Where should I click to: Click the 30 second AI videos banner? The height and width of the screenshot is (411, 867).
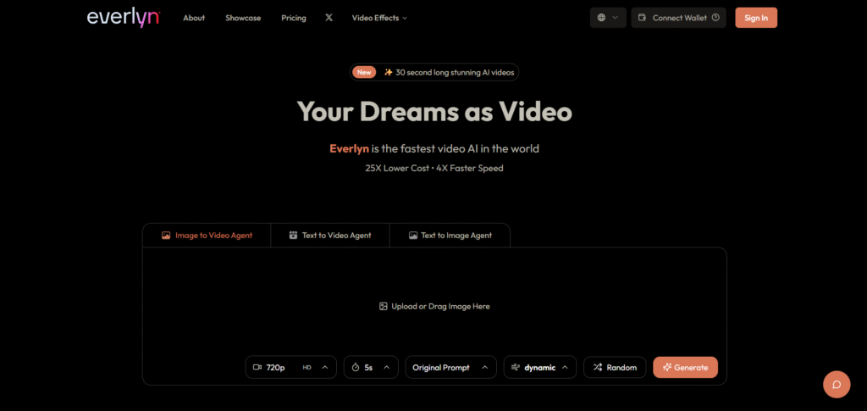point(434,72)
